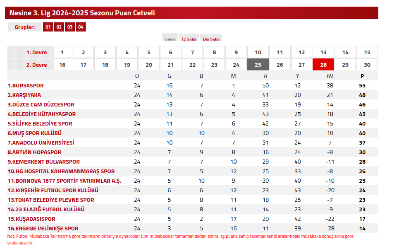Select group 02 button
411x249 pixels.
(x=59, y=27)
